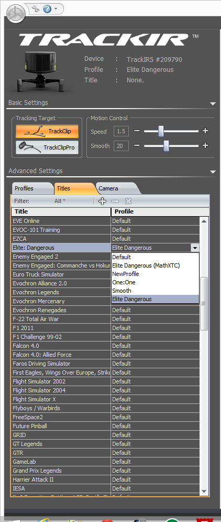Select the EVE Online title row
Viewport: 221px width, 522px height.
click(x=61, y=221)
